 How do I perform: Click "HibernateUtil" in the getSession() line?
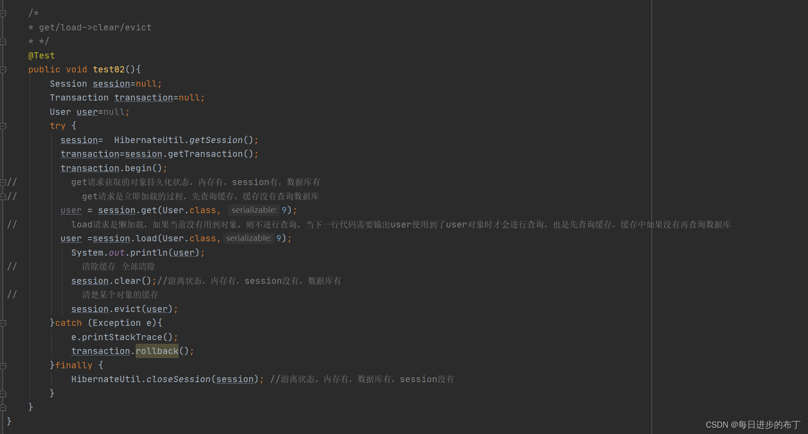(x=149, y=140)
